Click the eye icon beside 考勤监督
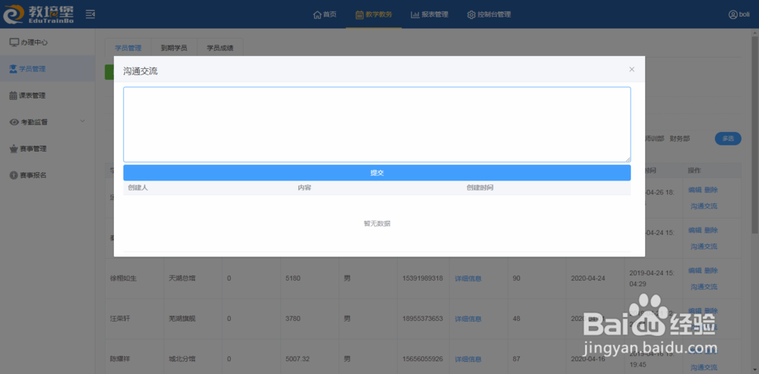The image size is (759, 374). (x=14, y=122)
